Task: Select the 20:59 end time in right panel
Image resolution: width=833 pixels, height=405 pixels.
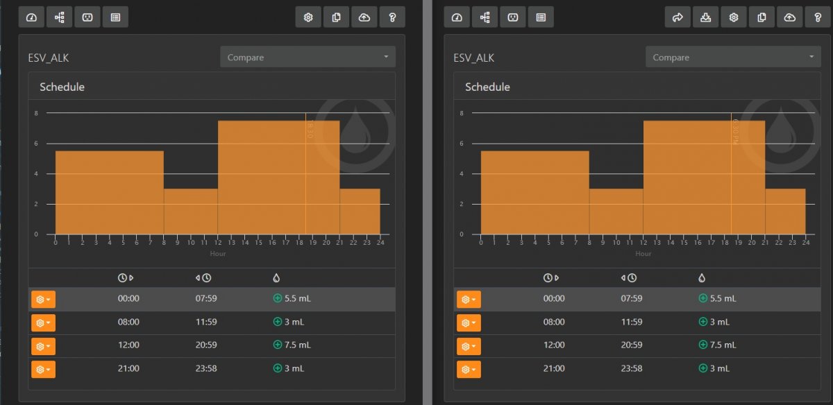Action: (x=632, y=345)
